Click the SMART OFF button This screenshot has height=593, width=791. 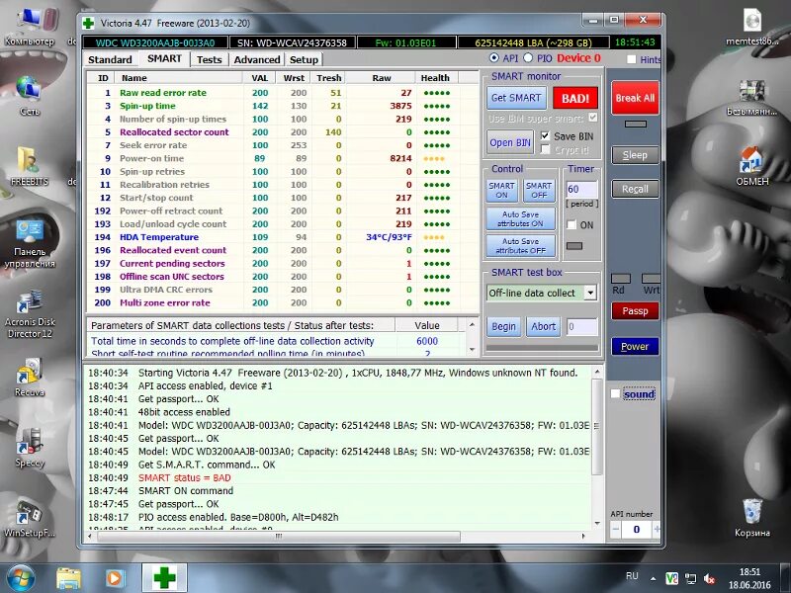[539, 190]
